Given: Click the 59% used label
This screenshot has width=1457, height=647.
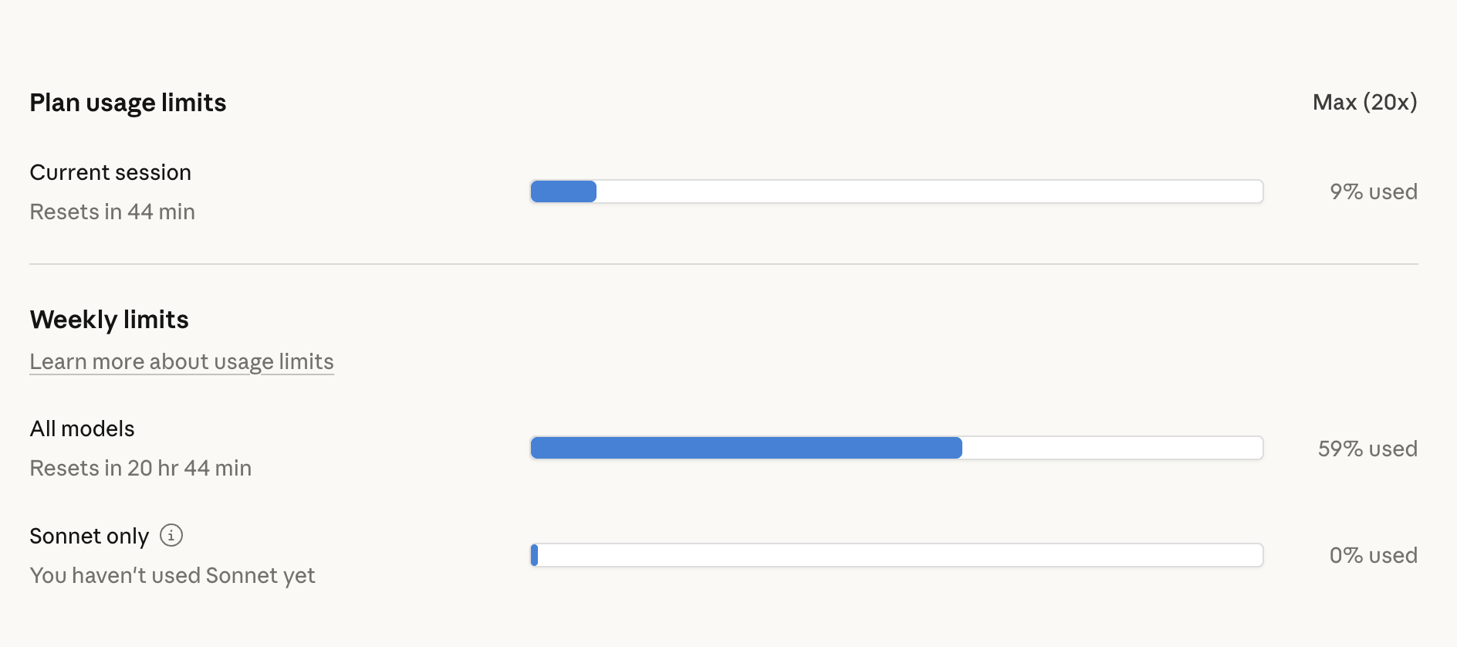Looking at the screenshot, I should (1367, 449).
